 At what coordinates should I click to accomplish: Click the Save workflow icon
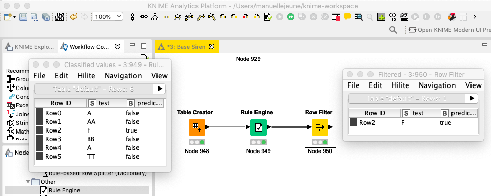[23, 17]
